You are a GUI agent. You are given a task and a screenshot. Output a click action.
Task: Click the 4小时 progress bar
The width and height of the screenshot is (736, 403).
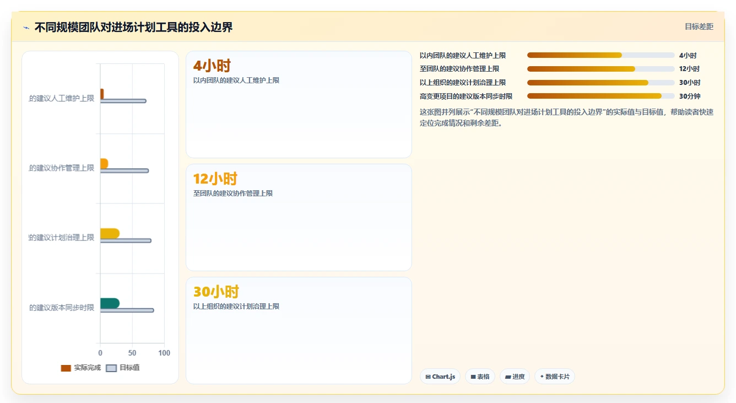tap(601, 55)
